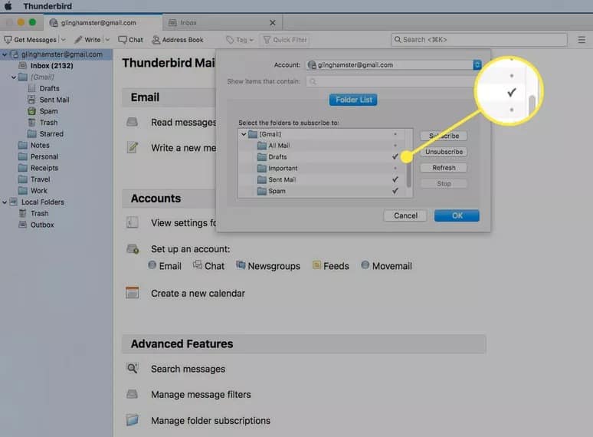Open the Thunderbird application menu
The width and height of the screenshot is (593, 437).
(x=48, y=6)
